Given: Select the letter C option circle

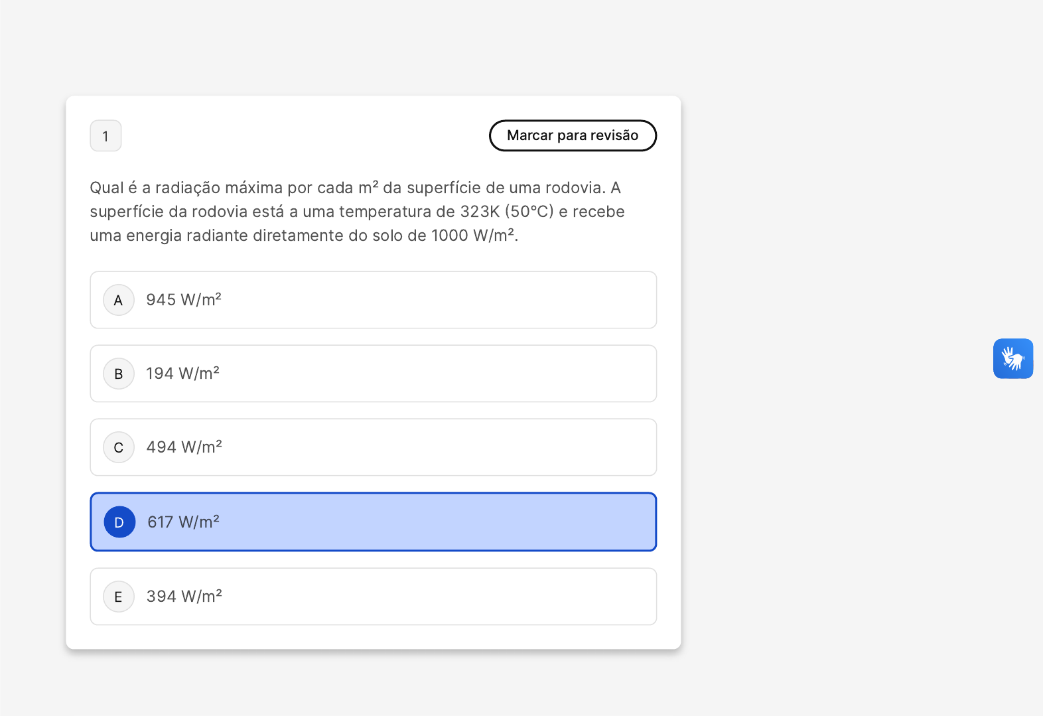Looking at the screenshot, I should (x=119, y=447).
